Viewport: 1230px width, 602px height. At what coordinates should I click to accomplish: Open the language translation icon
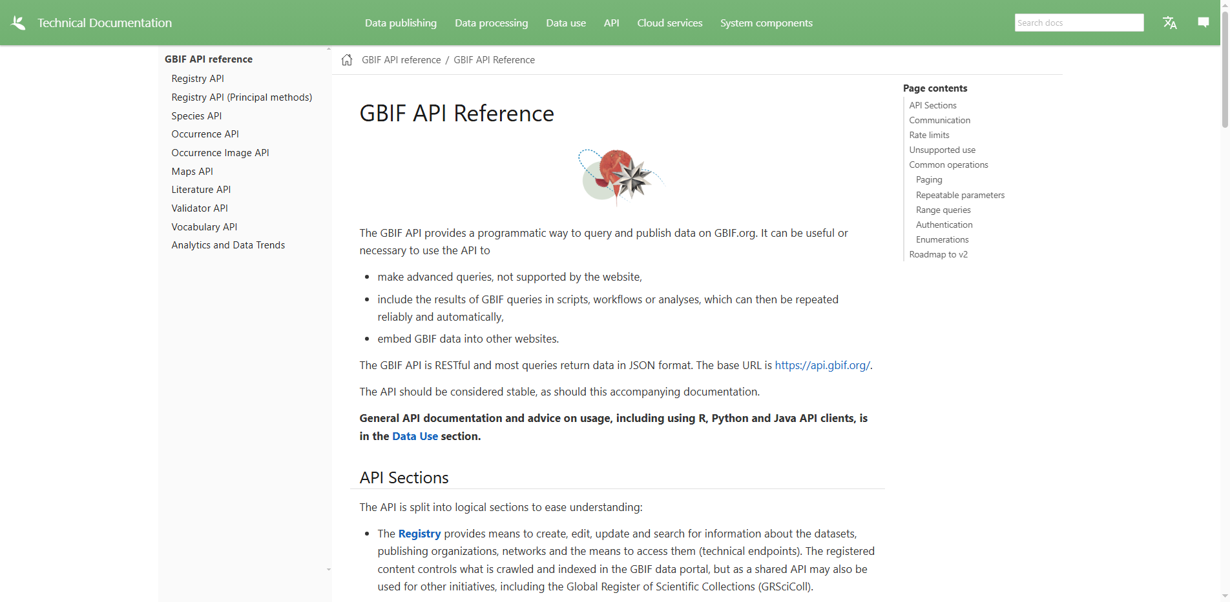tap(1170, 22)
